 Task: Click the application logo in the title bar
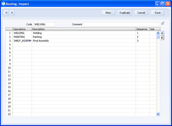3,4
